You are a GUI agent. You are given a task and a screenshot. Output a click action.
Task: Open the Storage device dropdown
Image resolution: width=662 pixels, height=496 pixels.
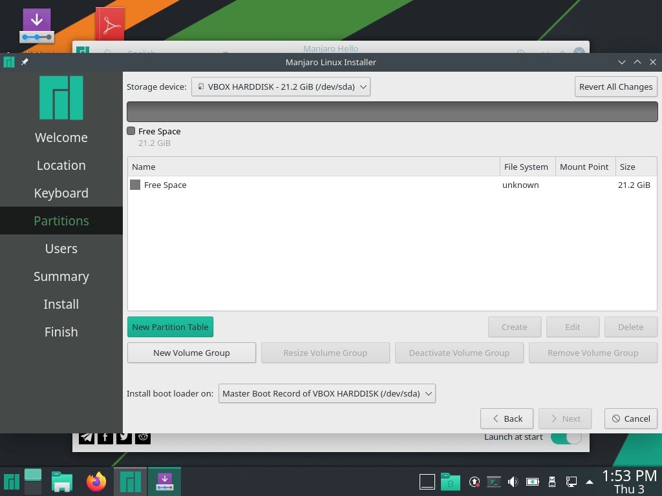click(x=281, y=87)
